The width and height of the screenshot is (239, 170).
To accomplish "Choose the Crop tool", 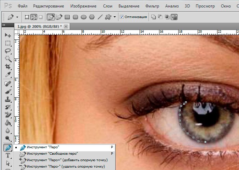I will [8, 67].
